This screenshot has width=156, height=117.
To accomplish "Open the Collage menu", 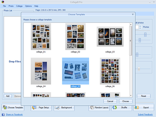I will click(19, 6).
